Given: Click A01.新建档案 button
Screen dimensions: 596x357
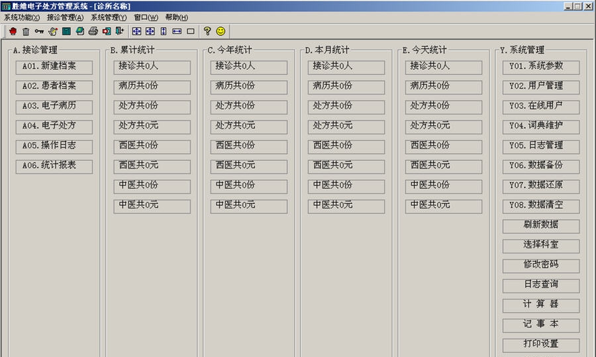Looking at the screenshot, I should coord(54,68).
